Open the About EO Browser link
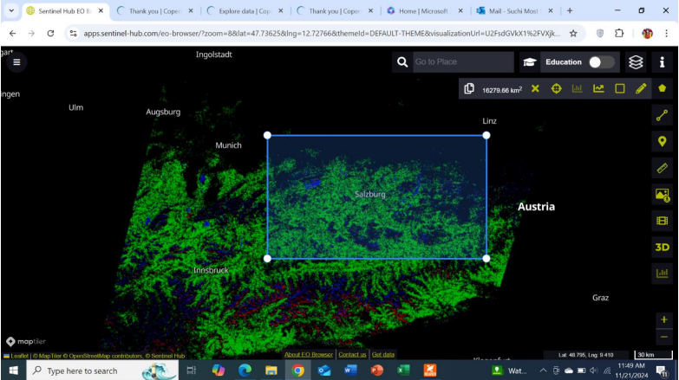The width and height of the screenshot is (679, 380). (309, 355)
